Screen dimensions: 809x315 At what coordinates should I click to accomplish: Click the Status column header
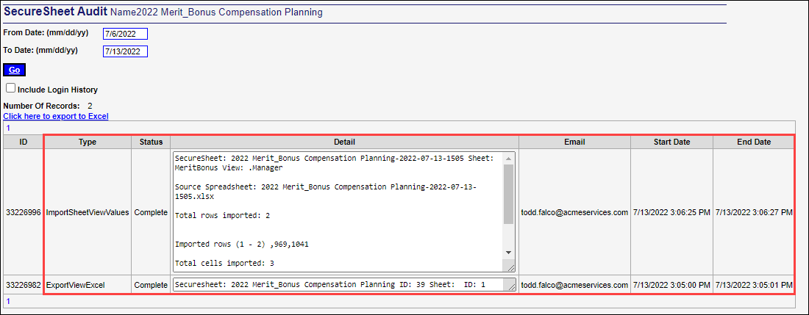coord(151,142)
